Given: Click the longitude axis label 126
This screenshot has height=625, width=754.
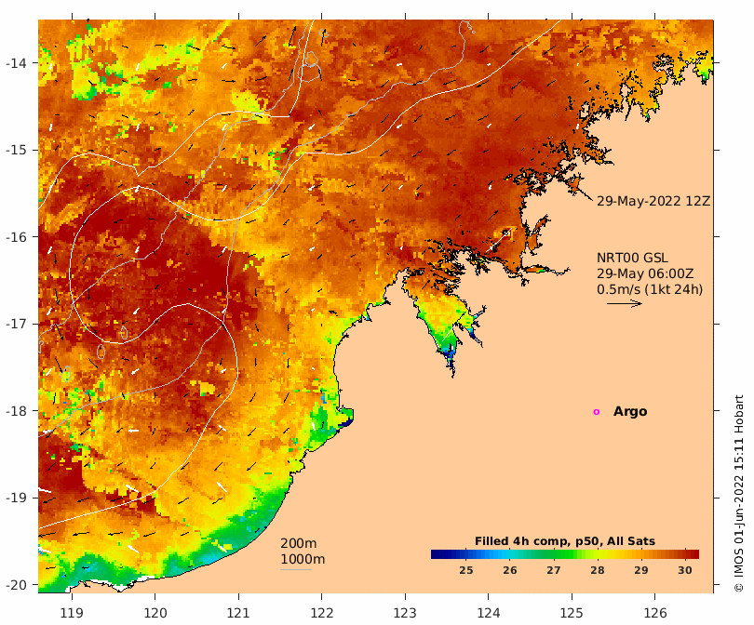Looking at the screenshot, I should coord(655,613).
